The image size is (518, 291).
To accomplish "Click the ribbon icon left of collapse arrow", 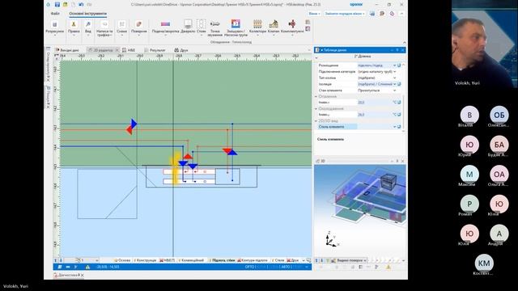I will (x=392, y=14).
